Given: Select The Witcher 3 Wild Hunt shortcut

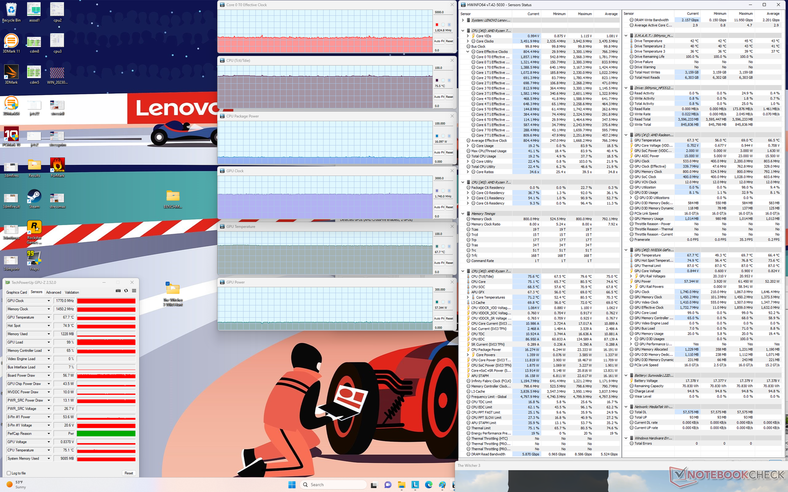Looking at the screenshot, I should click(173, 294).
